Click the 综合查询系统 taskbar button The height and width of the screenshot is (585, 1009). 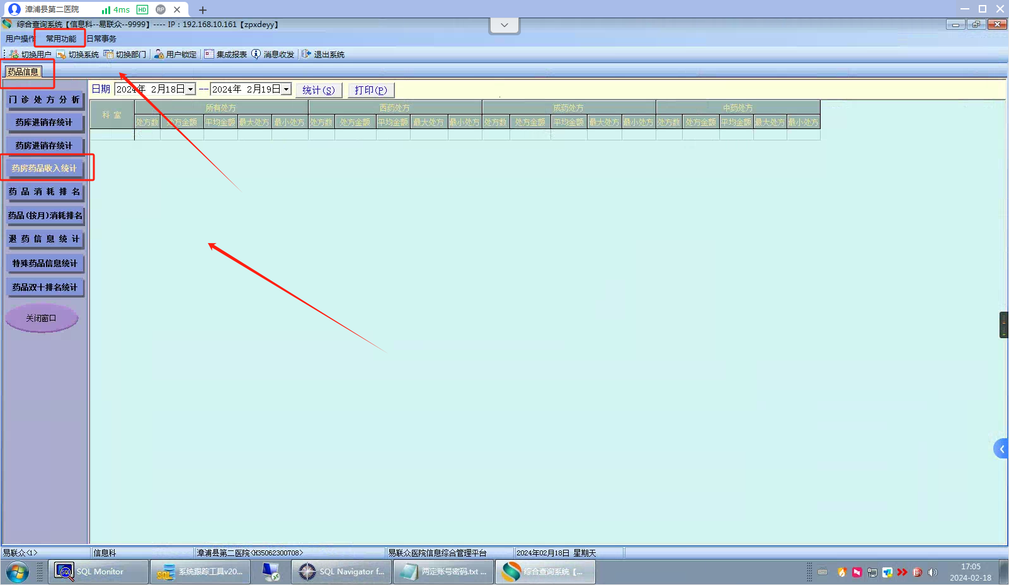point(545,572)
